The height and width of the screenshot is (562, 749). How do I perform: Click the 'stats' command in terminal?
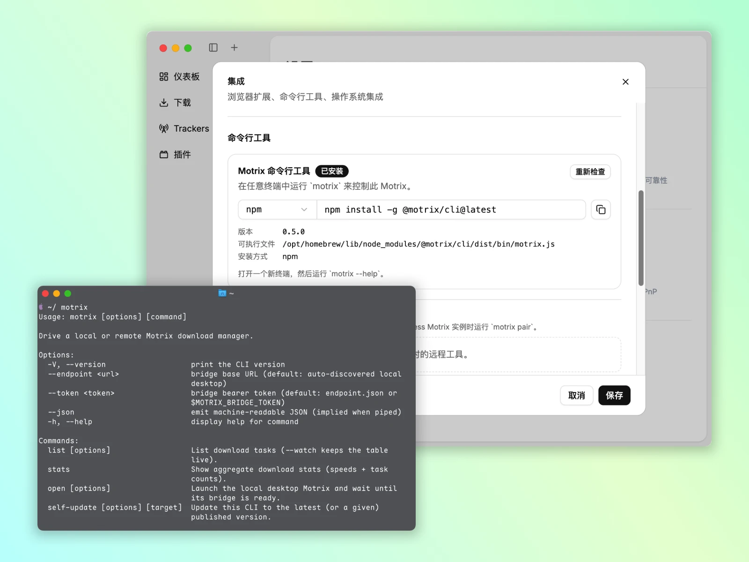tap(59, 469)
